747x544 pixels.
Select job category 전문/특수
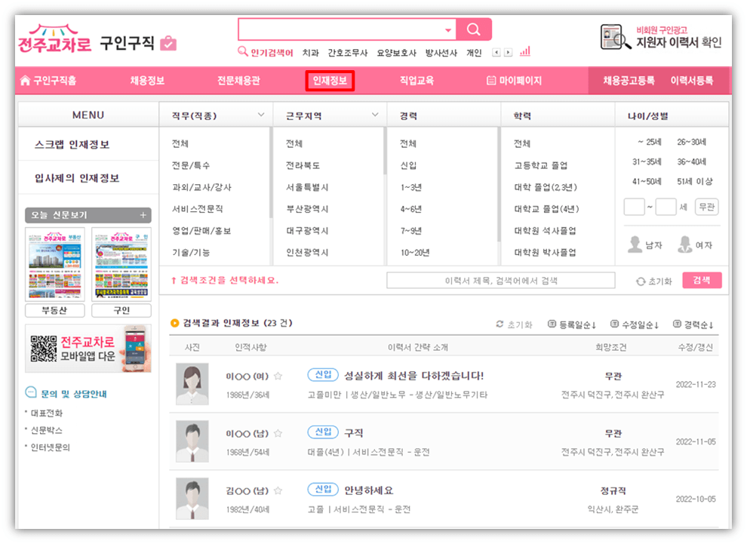click(191, 165)
